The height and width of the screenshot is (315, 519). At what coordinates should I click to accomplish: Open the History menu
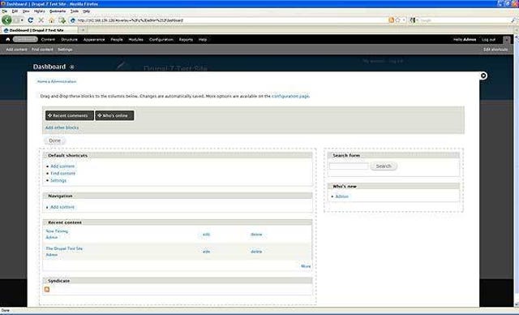click(40, 11)
